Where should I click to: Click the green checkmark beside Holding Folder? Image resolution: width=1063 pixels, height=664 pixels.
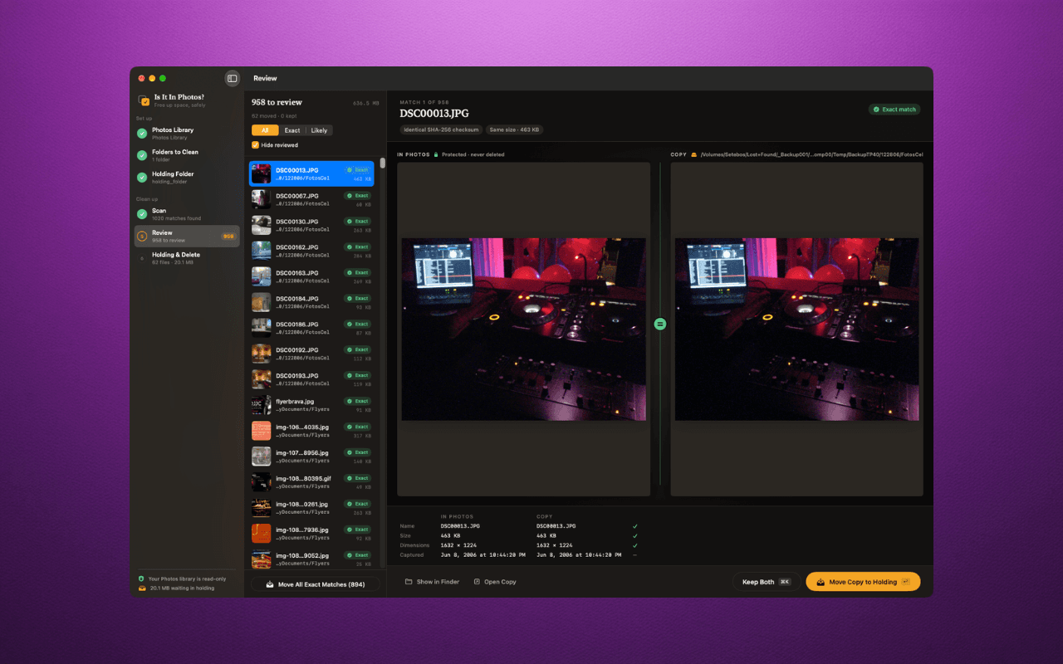point(142,177)
